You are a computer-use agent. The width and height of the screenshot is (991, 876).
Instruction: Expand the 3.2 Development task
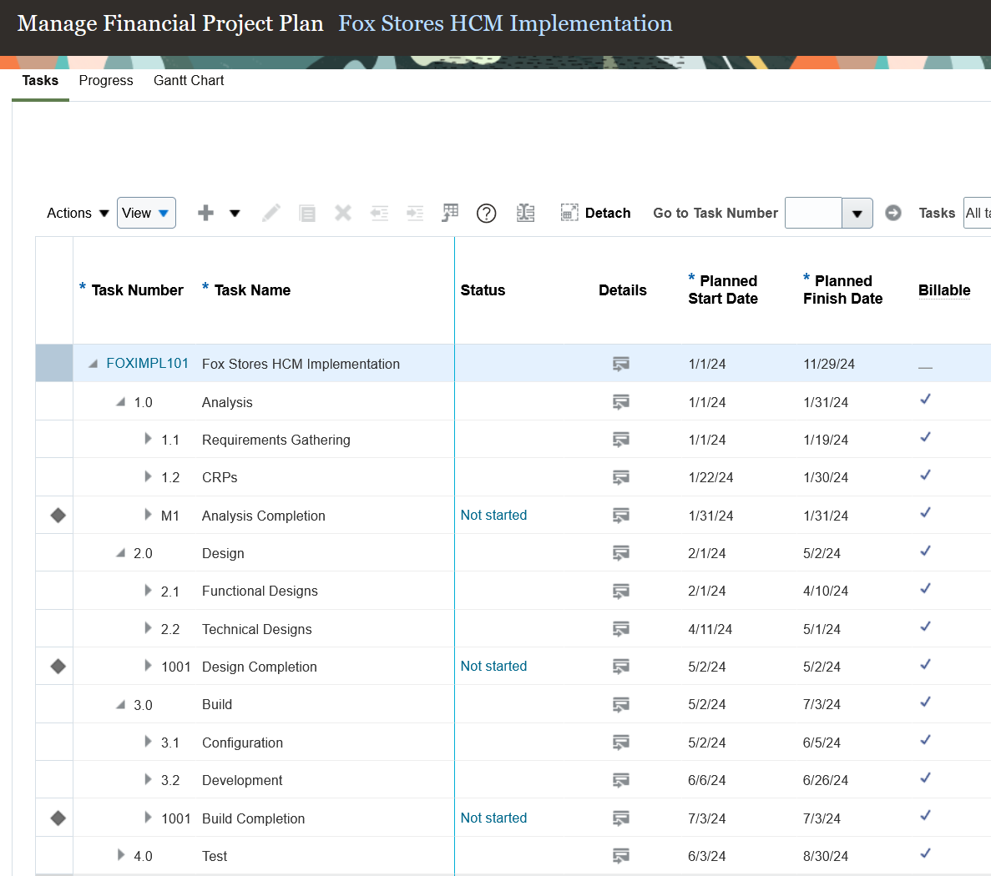pyautogui.click(x=148, y=778)
